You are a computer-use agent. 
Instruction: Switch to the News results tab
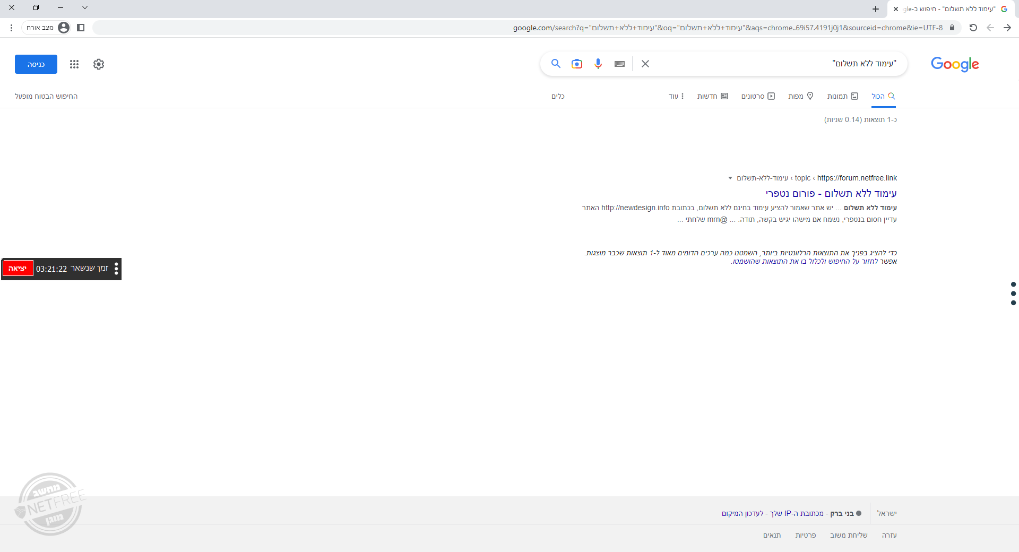click(712, 96)
